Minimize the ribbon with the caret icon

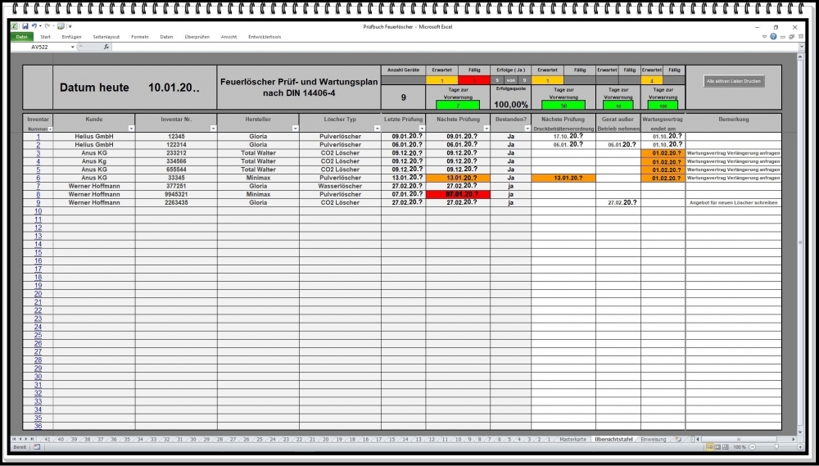coord(764,37)
